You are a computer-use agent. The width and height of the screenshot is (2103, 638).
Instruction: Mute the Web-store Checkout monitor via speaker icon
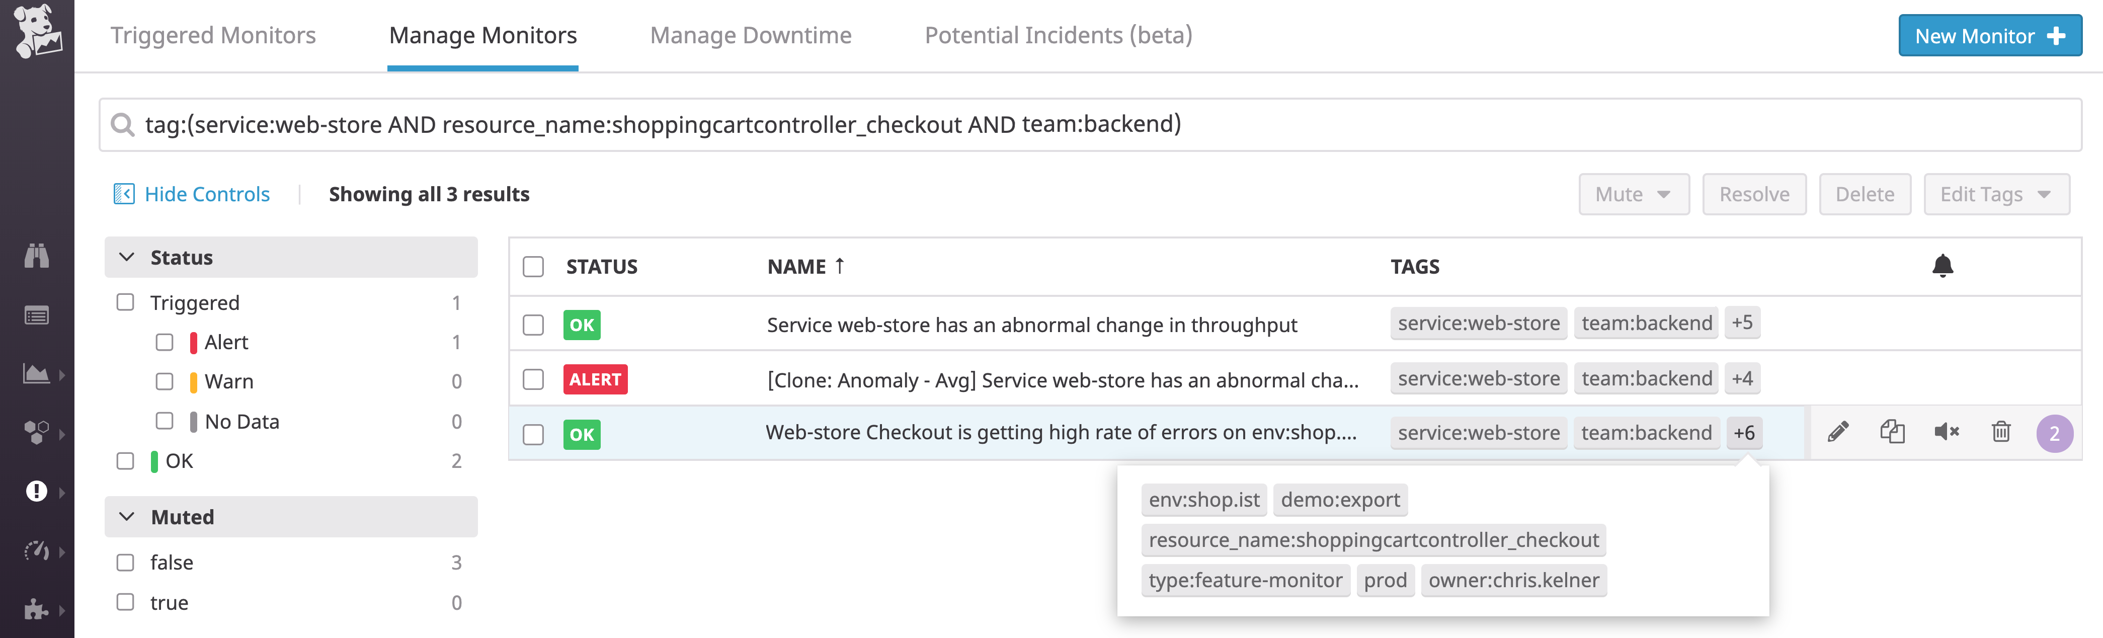pos(1946,433)
